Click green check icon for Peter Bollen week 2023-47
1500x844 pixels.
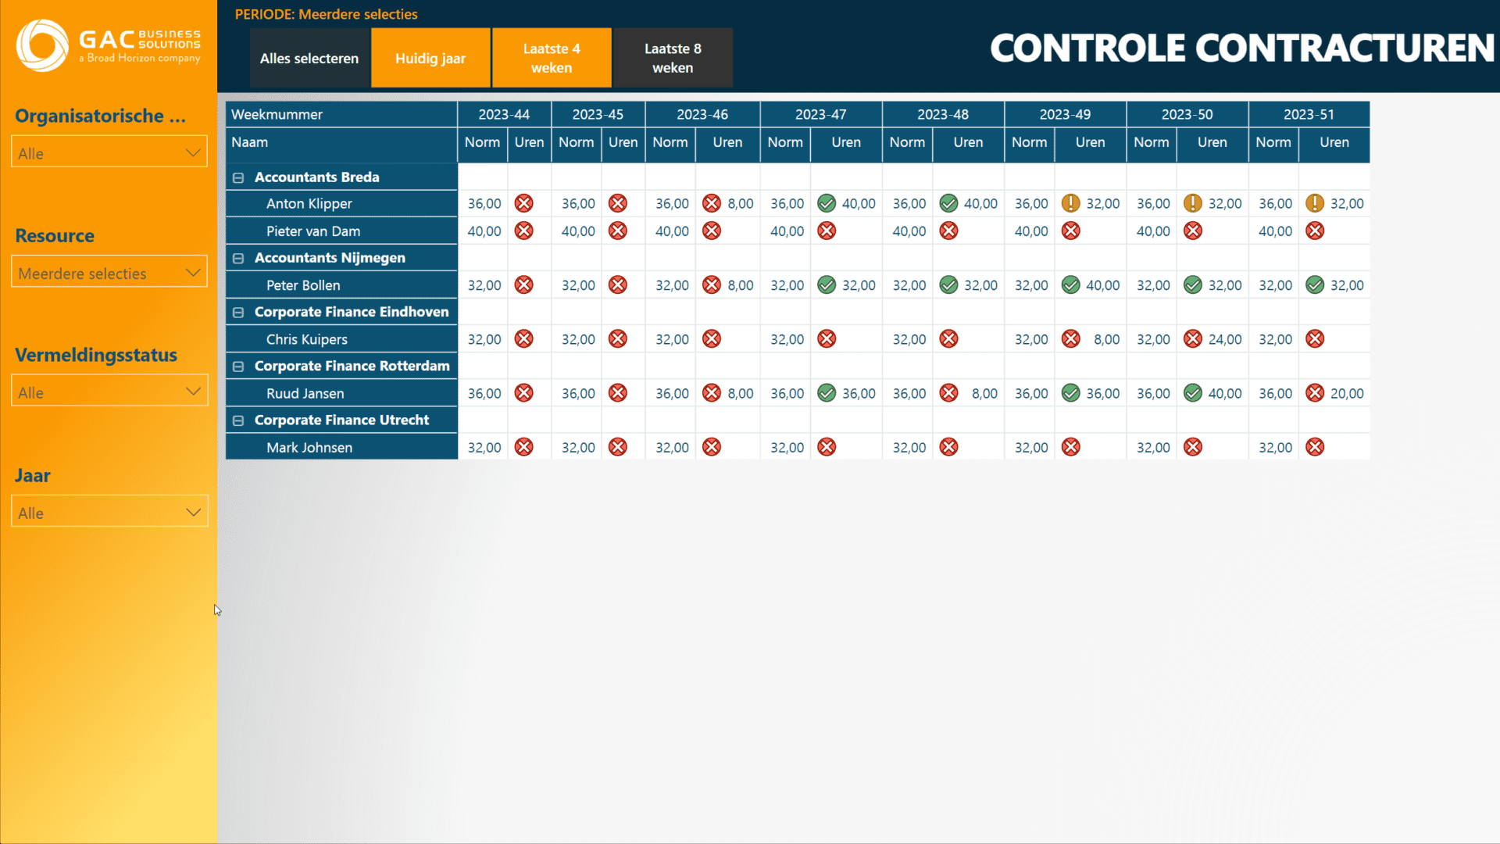(827, 285)
